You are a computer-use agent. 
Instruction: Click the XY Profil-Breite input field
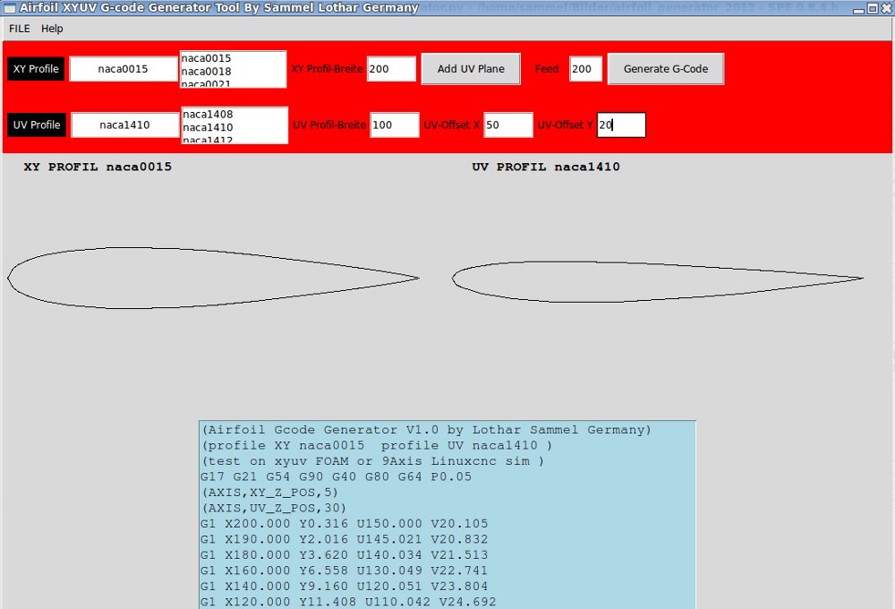coord(391,68)
